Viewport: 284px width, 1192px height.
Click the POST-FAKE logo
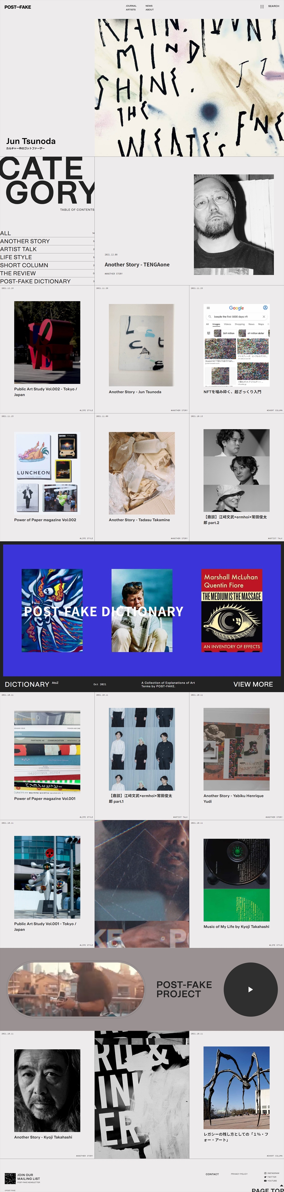(x=18, y=7)
